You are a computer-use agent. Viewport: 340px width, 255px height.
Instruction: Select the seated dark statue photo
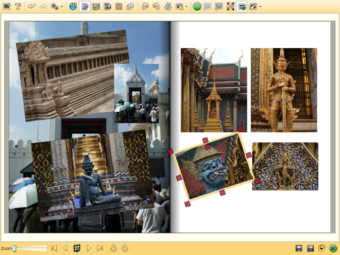tap(93, 175)
